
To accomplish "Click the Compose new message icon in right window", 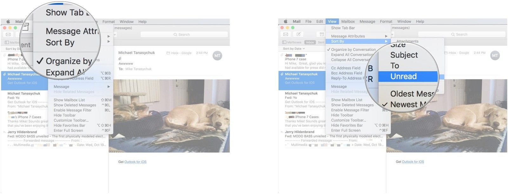I will [x=298, y=34].
